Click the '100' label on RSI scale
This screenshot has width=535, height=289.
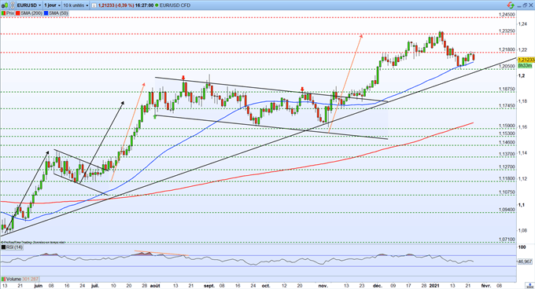[x=522, y=247]
